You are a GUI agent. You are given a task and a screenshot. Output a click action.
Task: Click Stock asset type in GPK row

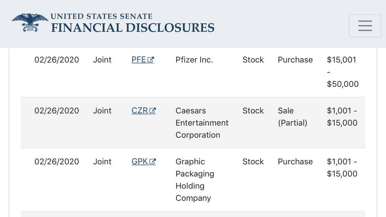pos(253,161)
